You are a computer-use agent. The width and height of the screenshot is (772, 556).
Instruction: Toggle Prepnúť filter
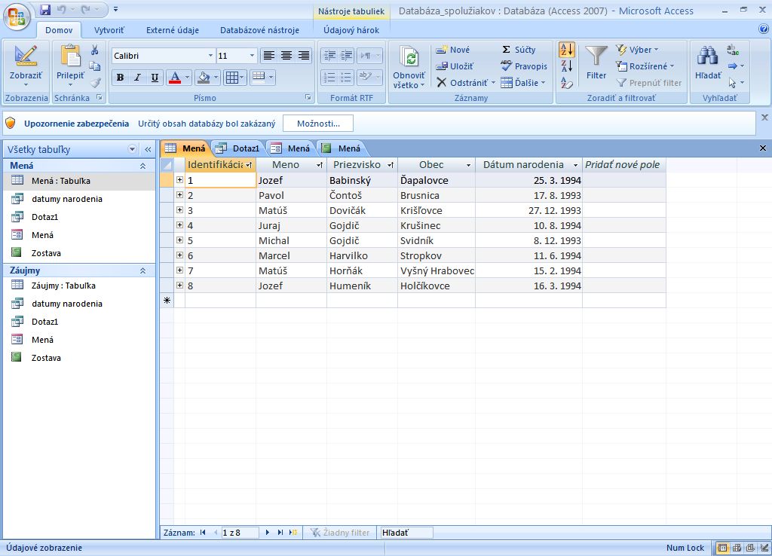(x=649, y=83)
